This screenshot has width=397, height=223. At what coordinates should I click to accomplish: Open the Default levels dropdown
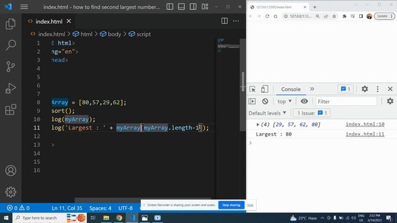pyautogui.click(x=267, y=113)
